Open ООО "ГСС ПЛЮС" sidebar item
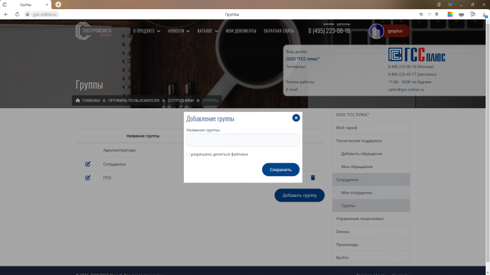 [371, 115]
